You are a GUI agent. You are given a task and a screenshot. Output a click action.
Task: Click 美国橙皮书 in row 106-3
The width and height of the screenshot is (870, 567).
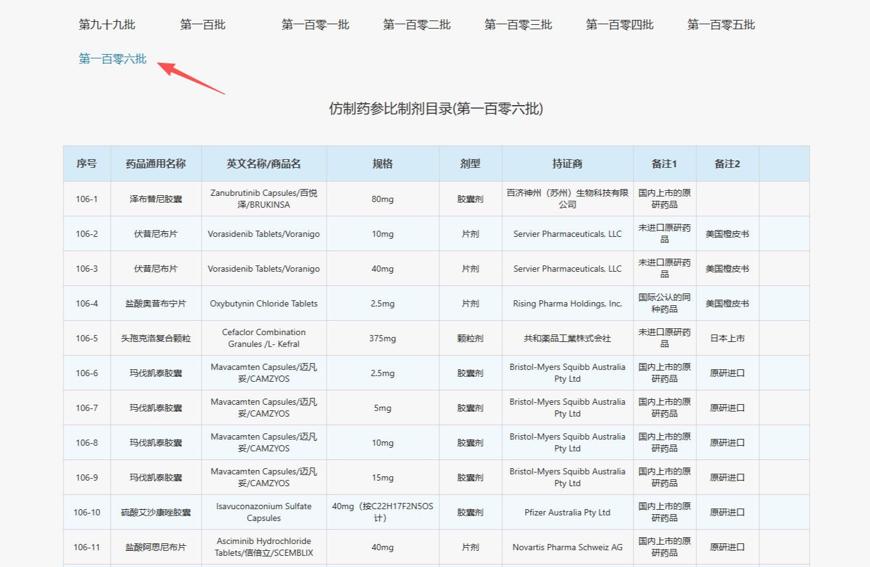727,269
